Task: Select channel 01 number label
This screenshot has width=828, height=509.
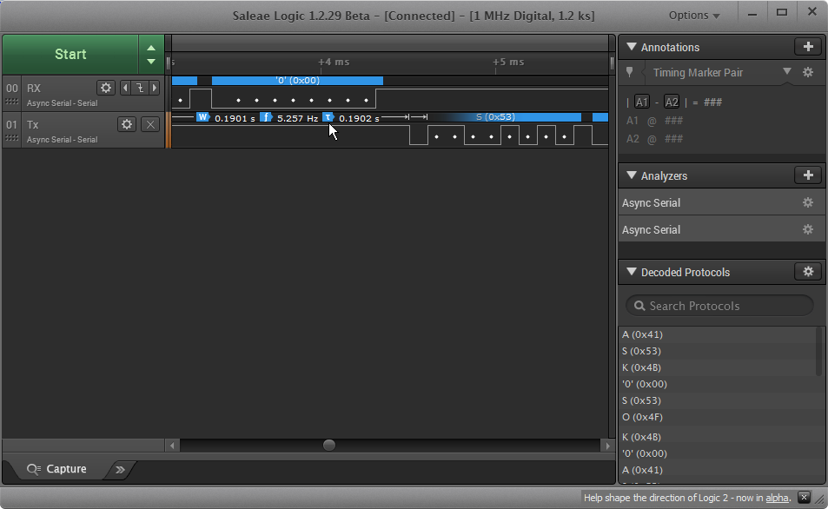Action: (11, 124)
